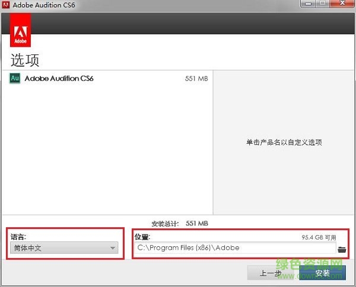
Task: Click the 位置 label
Action: [142, 237]
